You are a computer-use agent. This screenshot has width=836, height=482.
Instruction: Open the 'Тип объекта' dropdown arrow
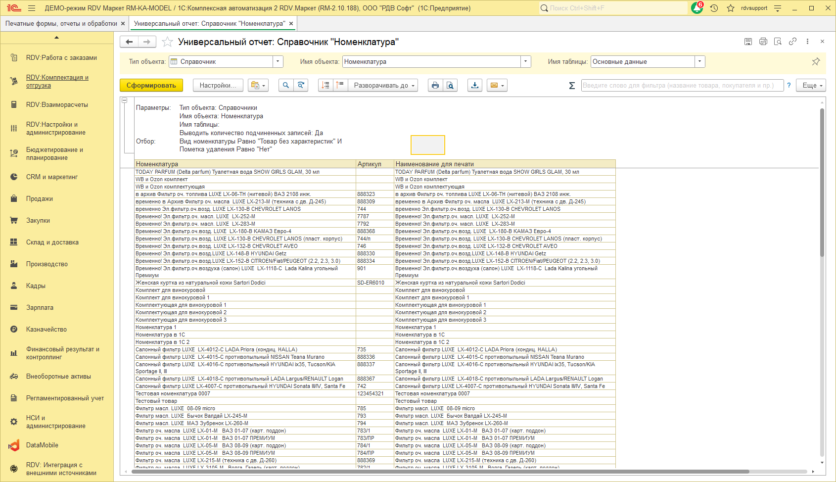coord(278,61)
